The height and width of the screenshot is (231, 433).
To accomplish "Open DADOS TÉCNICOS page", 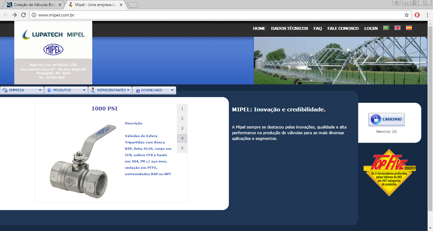I will click(x=289, y=28).
